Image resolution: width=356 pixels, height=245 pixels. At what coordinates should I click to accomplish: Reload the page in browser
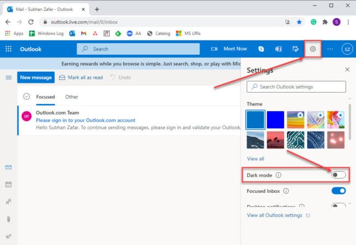pyautogui.click(x=31, y=22)
